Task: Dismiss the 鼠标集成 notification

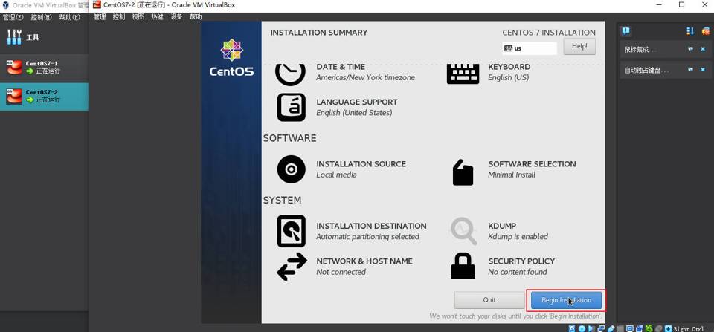Action: [702, 49]
